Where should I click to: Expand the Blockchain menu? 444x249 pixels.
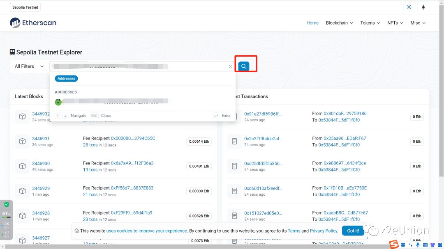click(x=340, y=23)
